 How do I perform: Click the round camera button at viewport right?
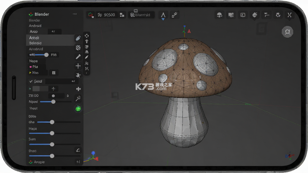[287, 32]
